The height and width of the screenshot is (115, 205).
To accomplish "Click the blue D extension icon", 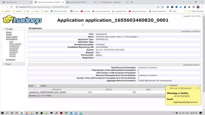I will pos(168,7).
